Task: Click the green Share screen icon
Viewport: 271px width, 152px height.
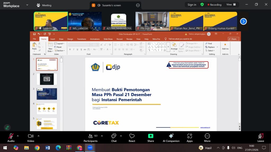Action: tap(151, 136)
